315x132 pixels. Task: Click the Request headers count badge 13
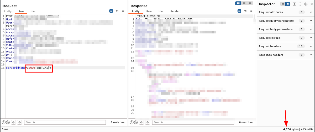pyautogui.click(x=301, y=46)
